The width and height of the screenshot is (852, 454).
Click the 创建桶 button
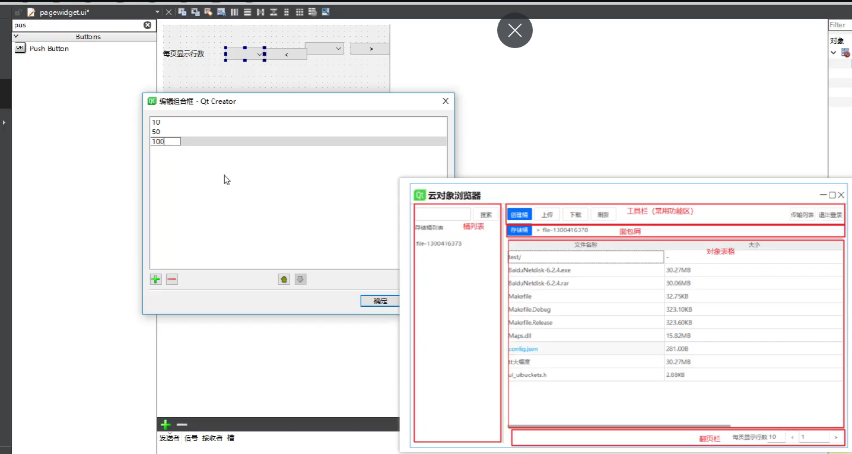coord(519,214)
